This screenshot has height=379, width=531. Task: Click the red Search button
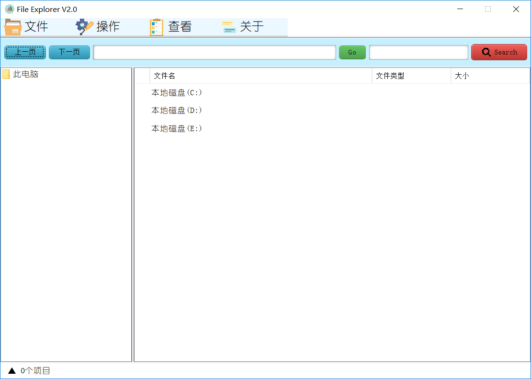click(499, 52)
